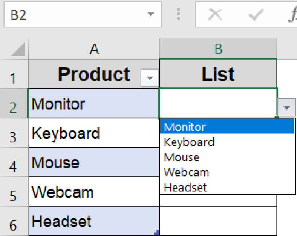Click the Insert Function fx icon
The height and width of the screenshot is (236, 297).
coord(292,15)
